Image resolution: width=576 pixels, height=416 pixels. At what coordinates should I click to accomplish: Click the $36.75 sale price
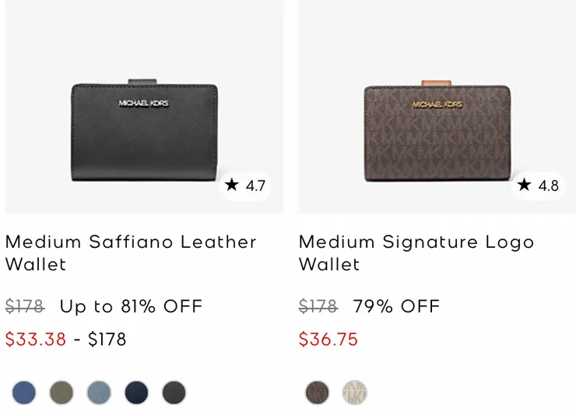(328, 340)
